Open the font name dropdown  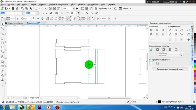click(24, 13)
